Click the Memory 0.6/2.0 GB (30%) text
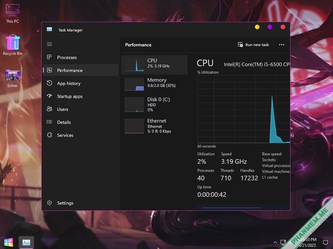Image resolution: width=333 pixels, height=249 pixels. 161,86
